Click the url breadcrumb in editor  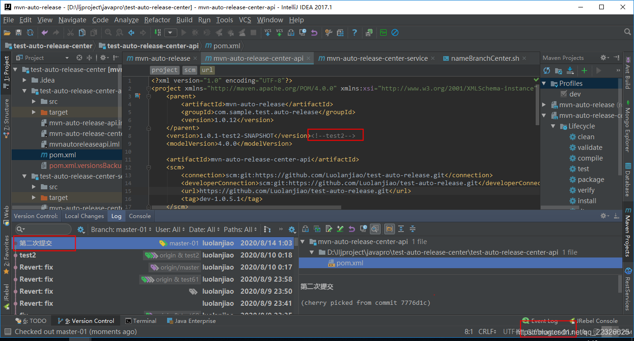(x=207, y=70)
